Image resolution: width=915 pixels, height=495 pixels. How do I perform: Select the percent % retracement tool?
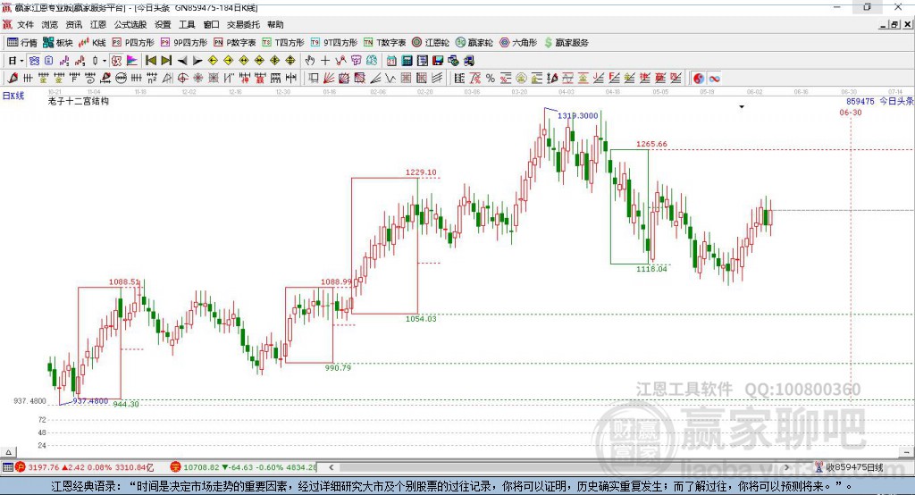[x=491, y=79]
